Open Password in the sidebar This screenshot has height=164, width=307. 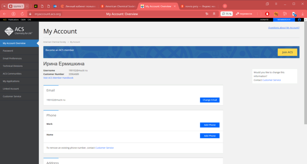20,51
